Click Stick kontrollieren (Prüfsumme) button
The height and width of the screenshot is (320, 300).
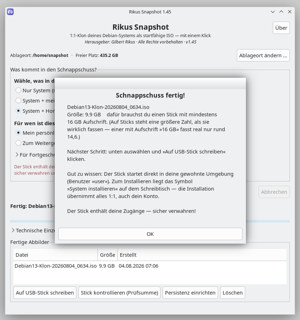[x=119, y=293]
